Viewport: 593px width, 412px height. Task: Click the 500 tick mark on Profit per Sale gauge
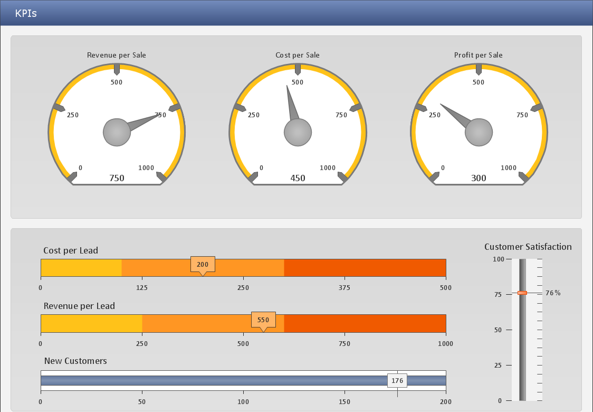[x=479, y=69]
